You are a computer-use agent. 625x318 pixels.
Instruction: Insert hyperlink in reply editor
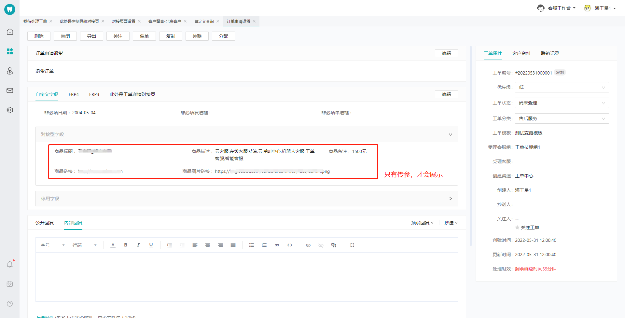coord(308,245)
